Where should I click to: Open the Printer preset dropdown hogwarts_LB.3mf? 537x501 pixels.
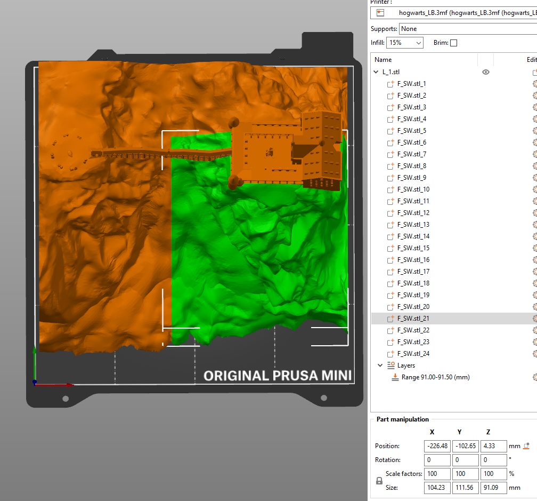[x=454, y=13]
